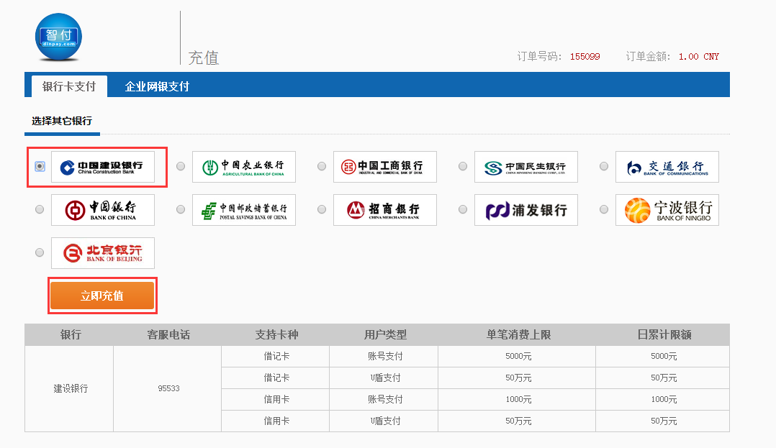Select the 招商银行 radio button

coord(322,210)
